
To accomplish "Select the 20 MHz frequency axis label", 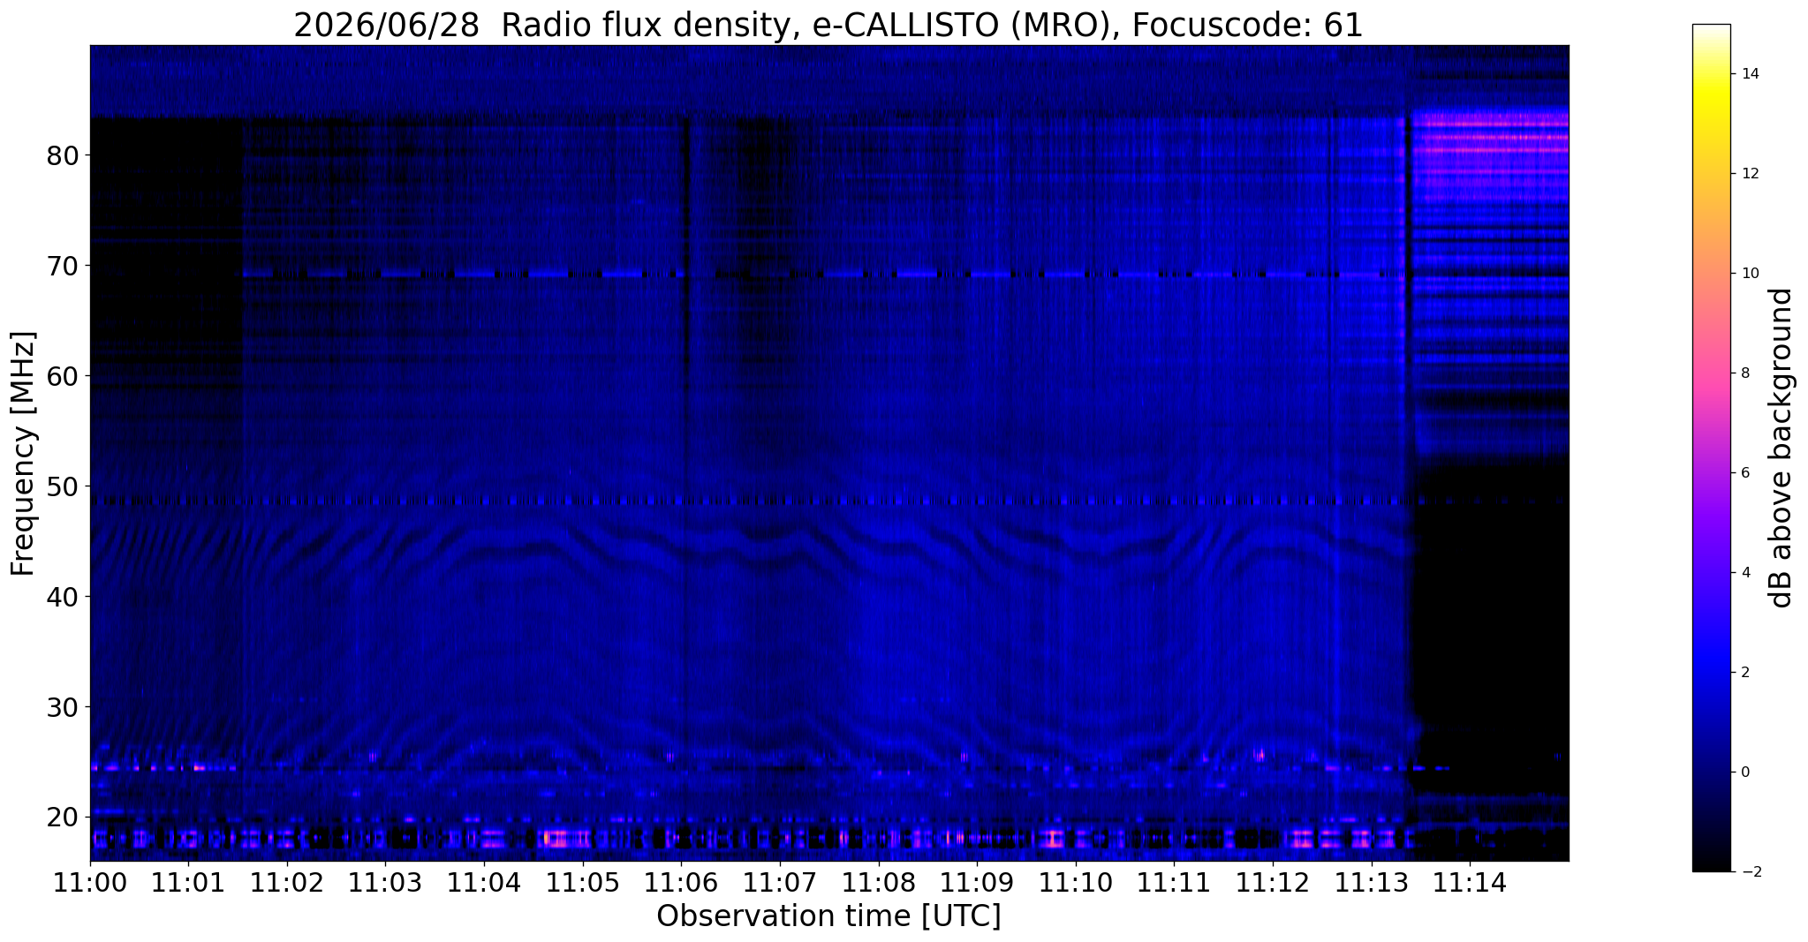I will click(63, 817).
